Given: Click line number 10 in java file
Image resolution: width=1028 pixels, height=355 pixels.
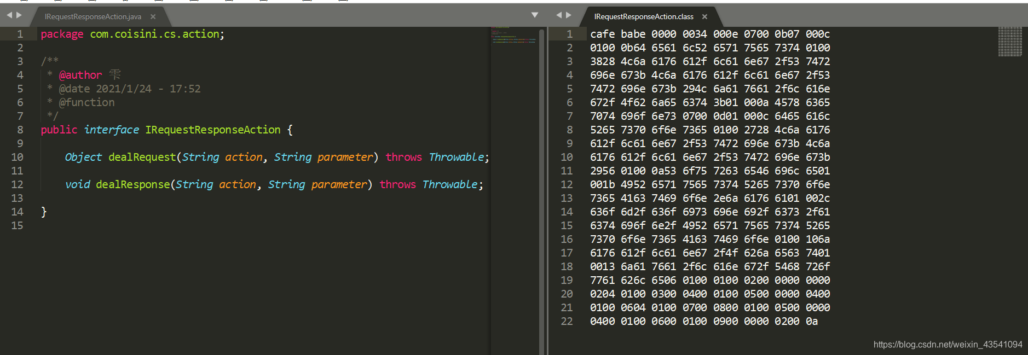Looking at the screenshot, I should 17,157.
